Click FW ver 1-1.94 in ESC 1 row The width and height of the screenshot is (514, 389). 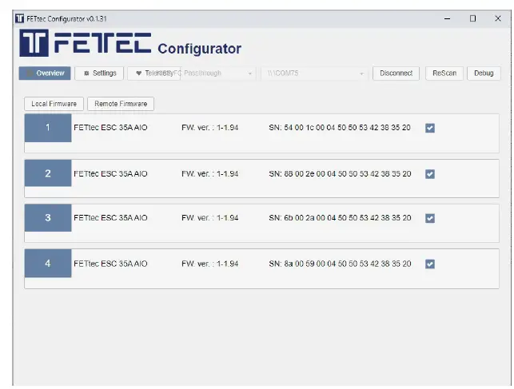tap(209, 128)
